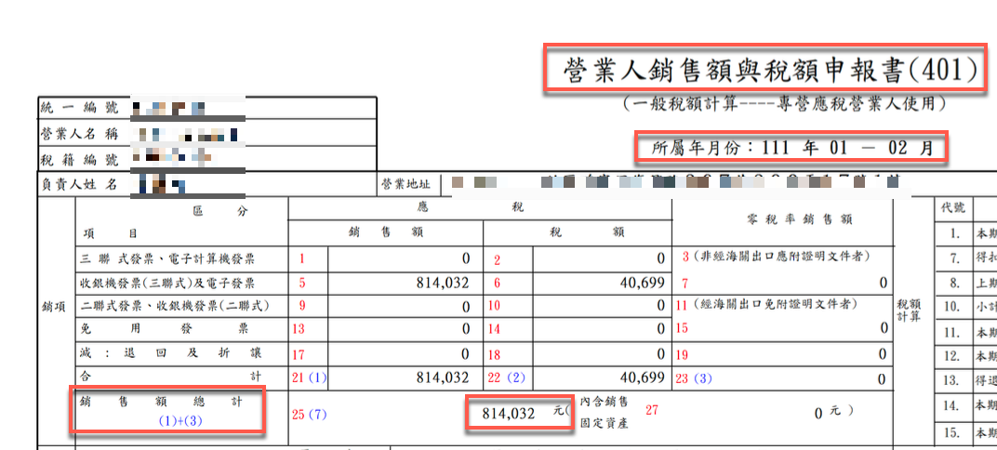The width and height of the screenshot is (997, 450).
Task: Click the 內含銷售固定資產 label
Action: (x=605, y=413)
